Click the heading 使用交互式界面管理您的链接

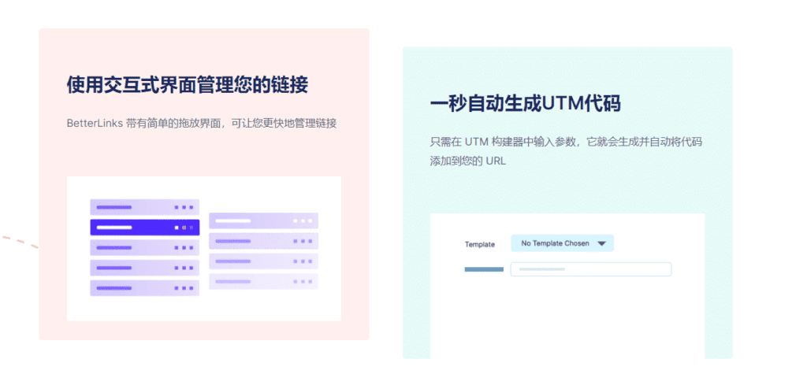pyautogui.click(x=188, y=84)
